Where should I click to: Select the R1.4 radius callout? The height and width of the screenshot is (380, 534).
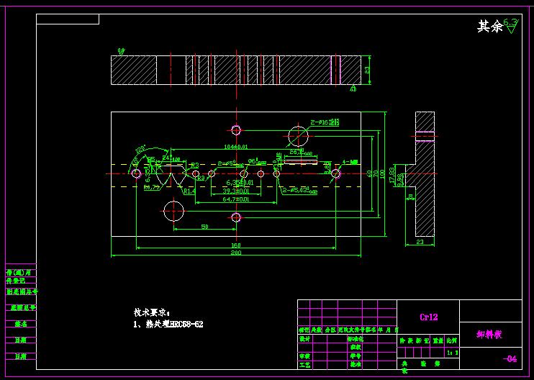click(x=189, y=191)
